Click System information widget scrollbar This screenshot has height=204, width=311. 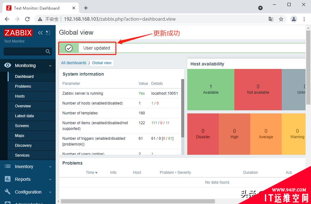coord(183,108)
